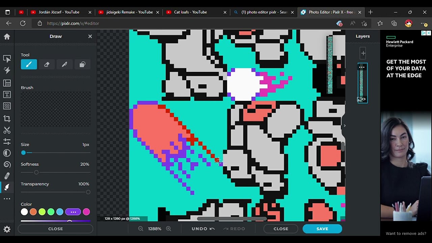The width and height of the screenshot is (432, 243).
Task: Open the Adjust sliders tool
Action: 7,141
